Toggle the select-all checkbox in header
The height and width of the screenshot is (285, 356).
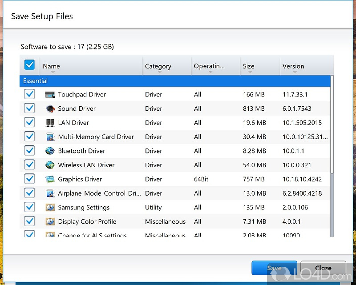coord(29,65)
